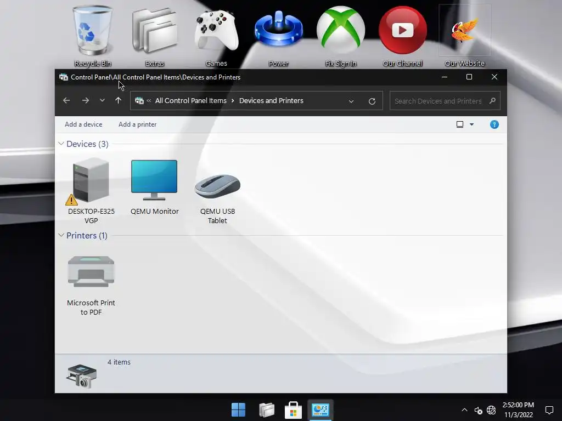The image size is (562, 421).
Task: Open the Recycle Bin desktop icon
Action: tap(92, 36)
